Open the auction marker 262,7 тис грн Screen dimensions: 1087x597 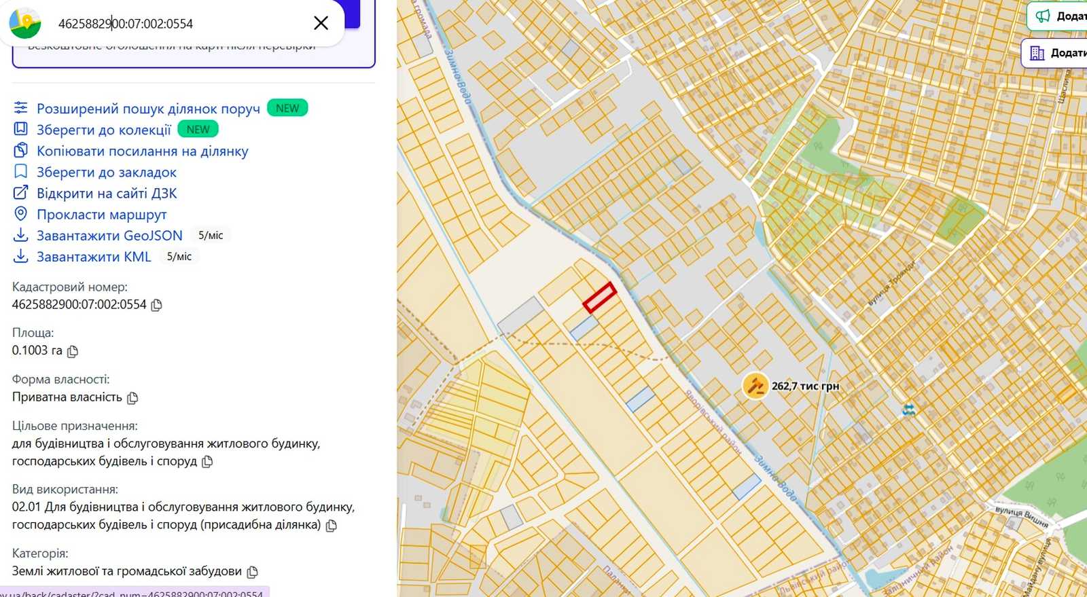pos(755,386)
